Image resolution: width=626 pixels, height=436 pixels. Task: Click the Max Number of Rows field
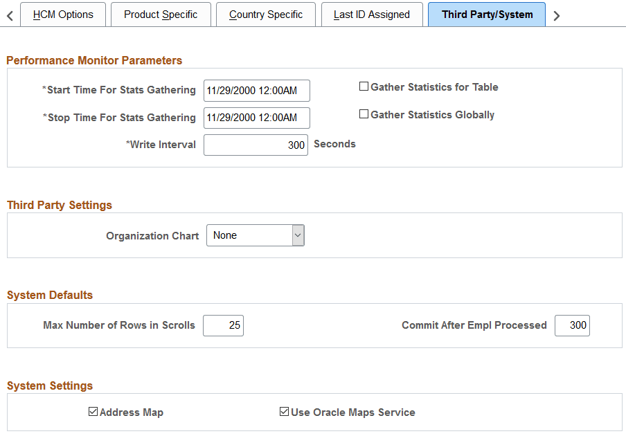click(223, 325)
